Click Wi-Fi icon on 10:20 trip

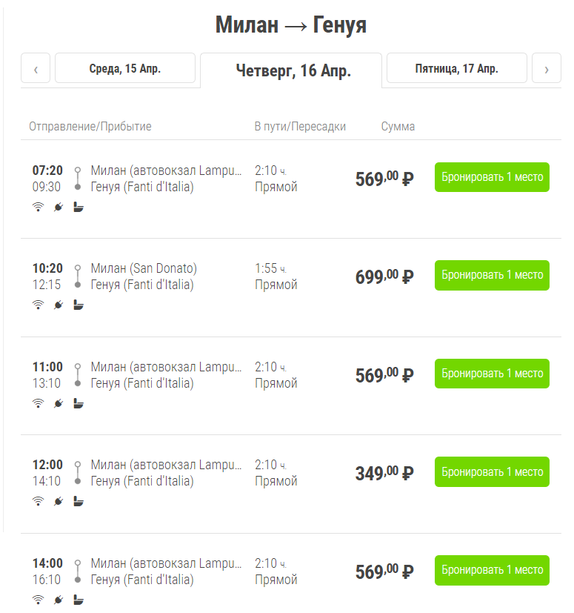tap(38, 305)
